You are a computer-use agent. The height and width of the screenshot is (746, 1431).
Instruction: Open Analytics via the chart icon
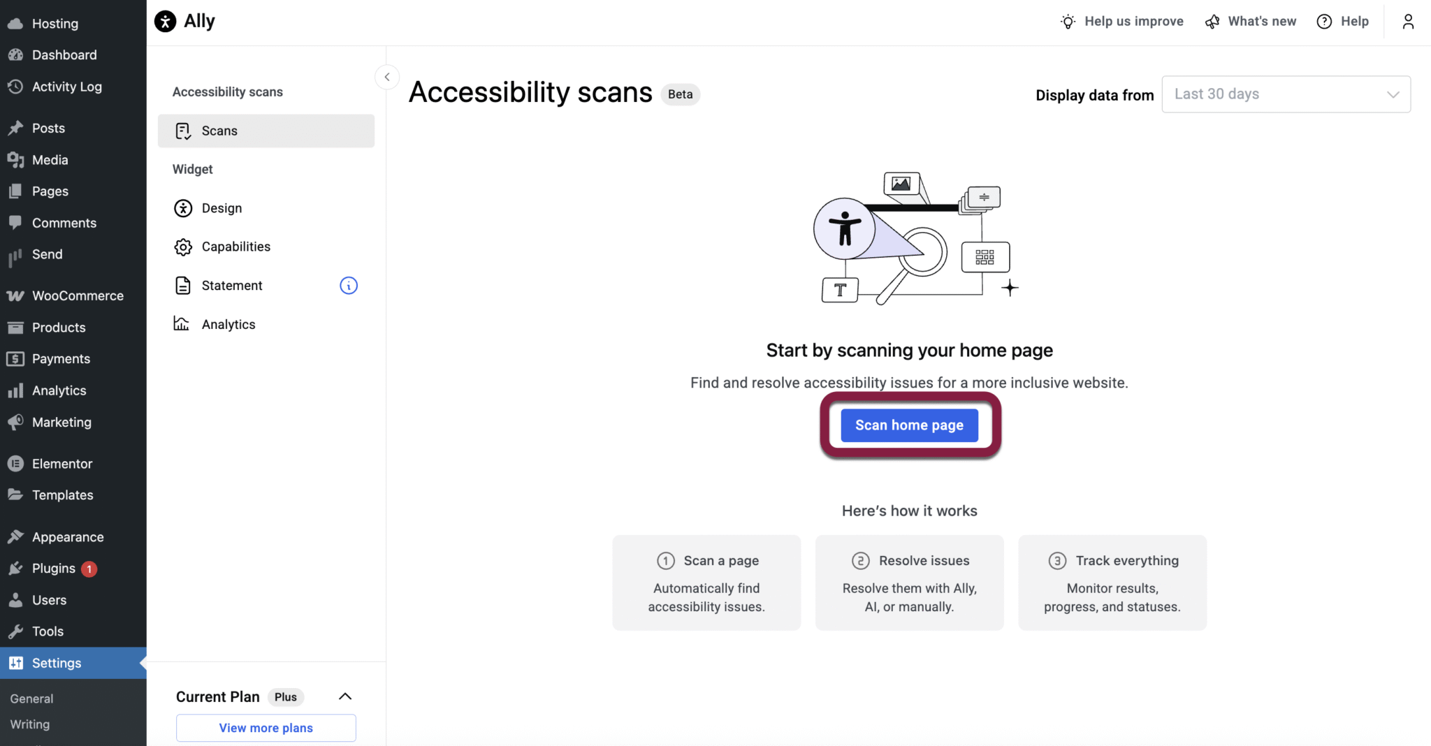(x=182, y=323)
